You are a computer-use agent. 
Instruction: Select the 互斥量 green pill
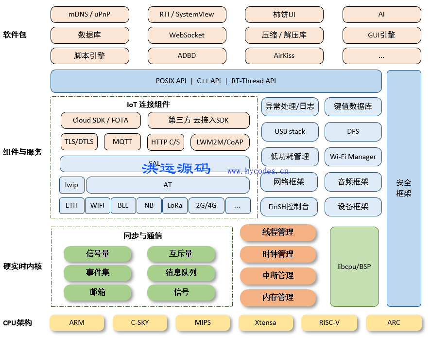[181, 253]
